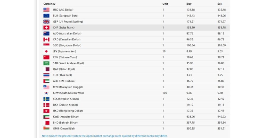Select the Canadian maple leaf flag
The width and height of the screenshot is (264, 138).
pyautogui.click(x=46, y=39)
